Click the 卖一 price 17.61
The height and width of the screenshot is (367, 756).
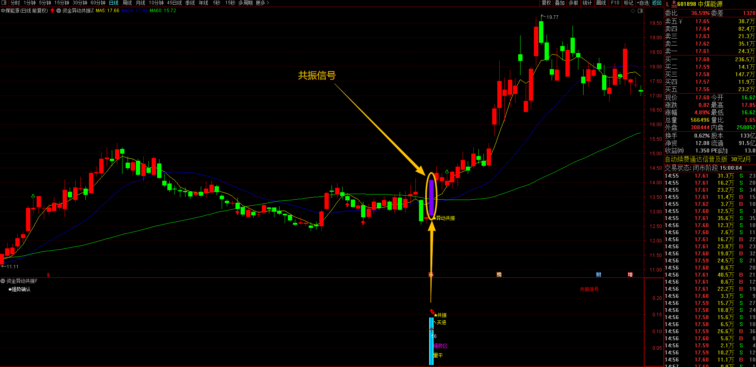(702, 51)
